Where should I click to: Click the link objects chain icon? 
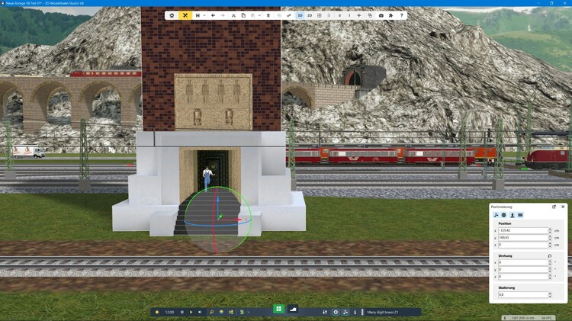(x=289, y=15)
